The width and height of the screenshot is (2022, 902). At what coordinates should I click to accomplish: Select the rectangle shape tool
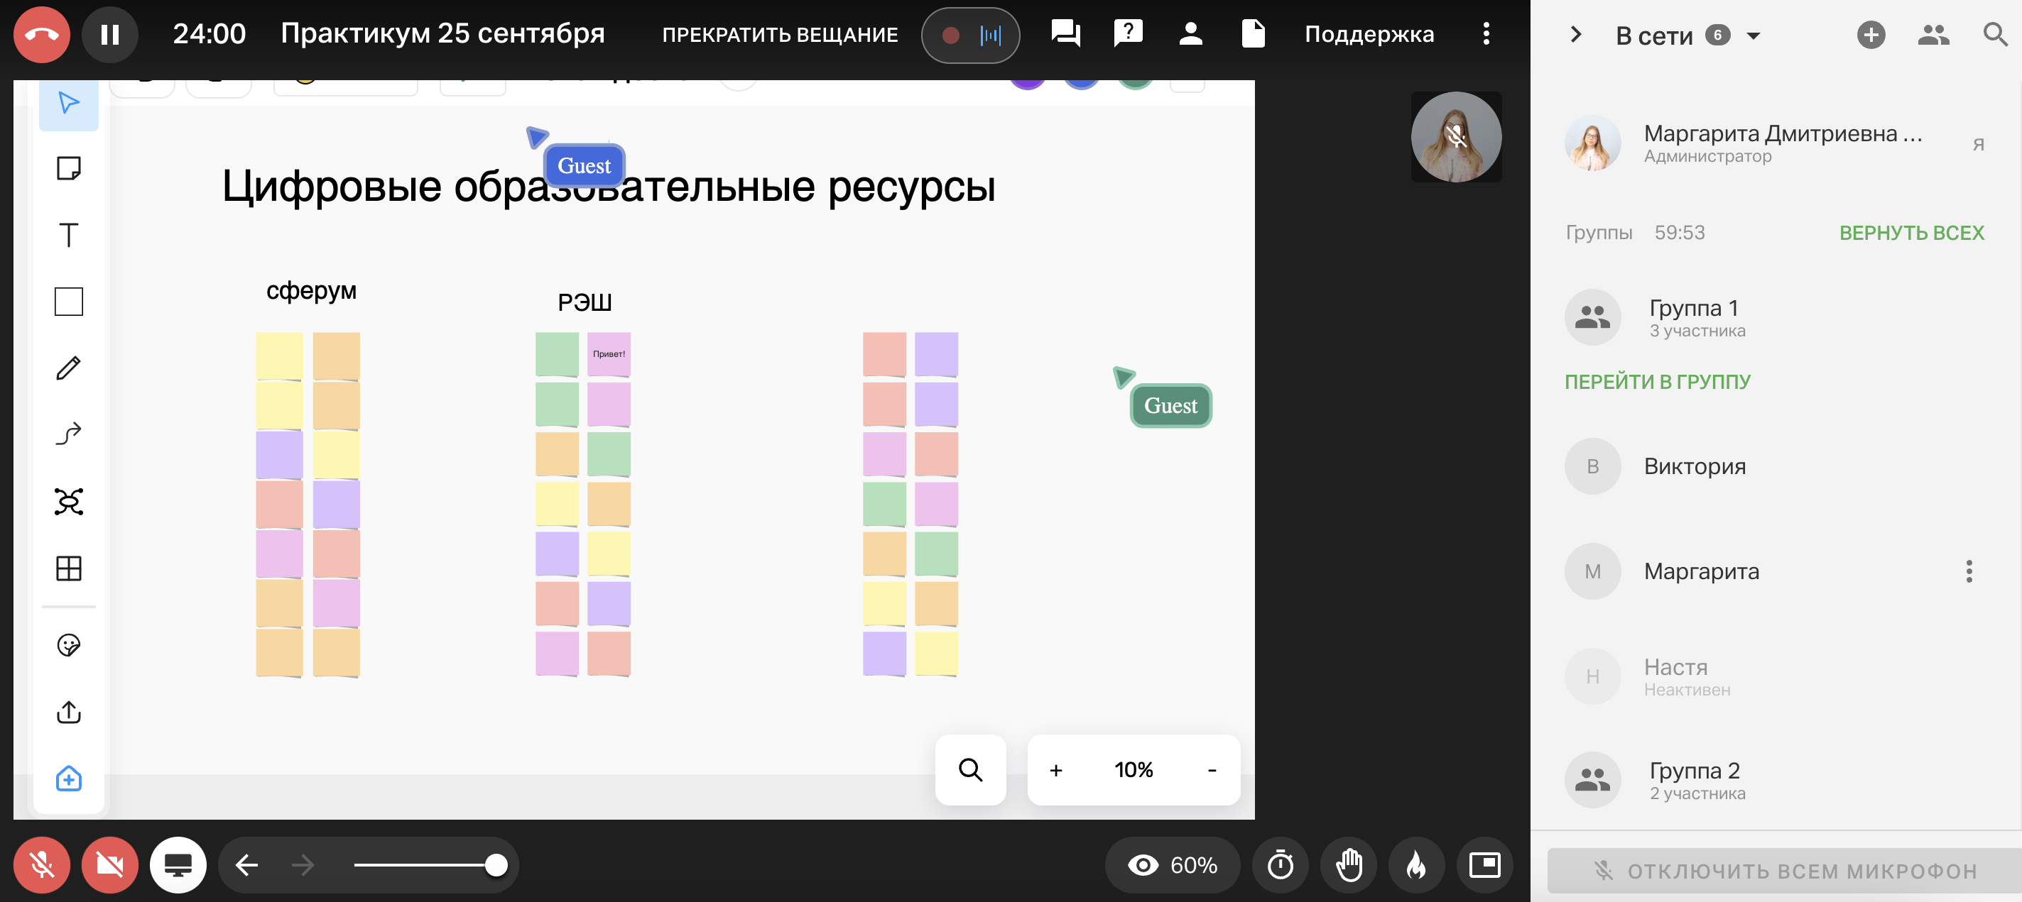click(x=68, y=301)
